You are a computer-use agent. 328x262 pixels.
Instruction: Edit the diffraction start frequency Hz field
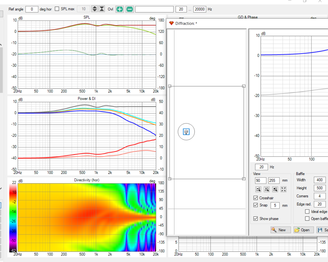pos(262,167)
